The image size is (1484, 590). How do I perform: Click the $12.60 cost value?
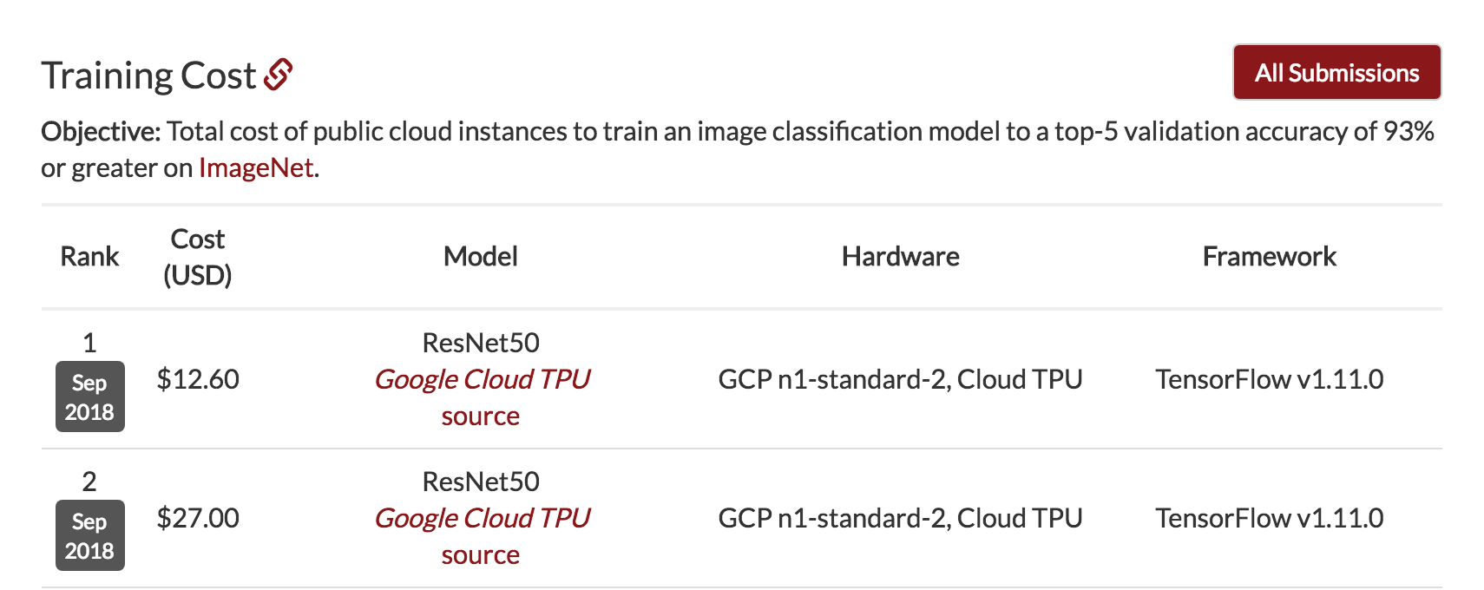pos(198,379)
